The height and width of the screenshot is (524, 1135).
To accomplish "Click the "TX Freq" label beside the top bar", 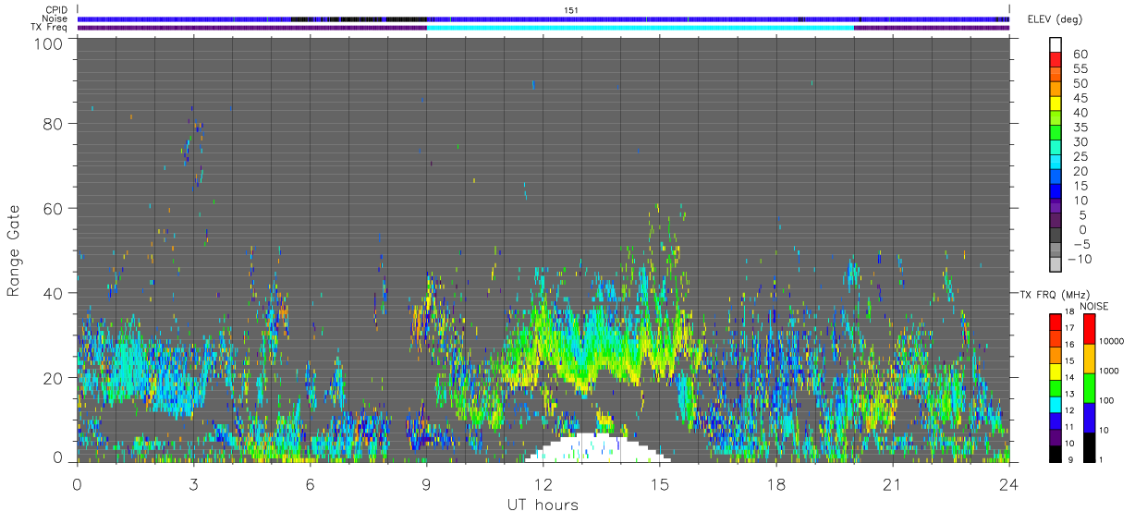I will (51, 28).
